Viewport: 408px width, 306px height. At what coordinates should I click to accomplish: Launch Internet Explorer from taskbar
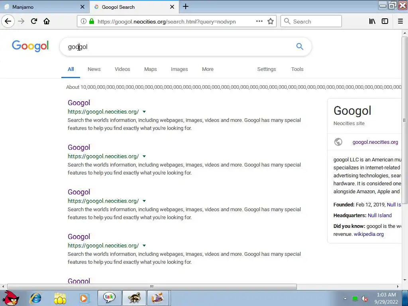pyautogui.click(x=35, y=298)
